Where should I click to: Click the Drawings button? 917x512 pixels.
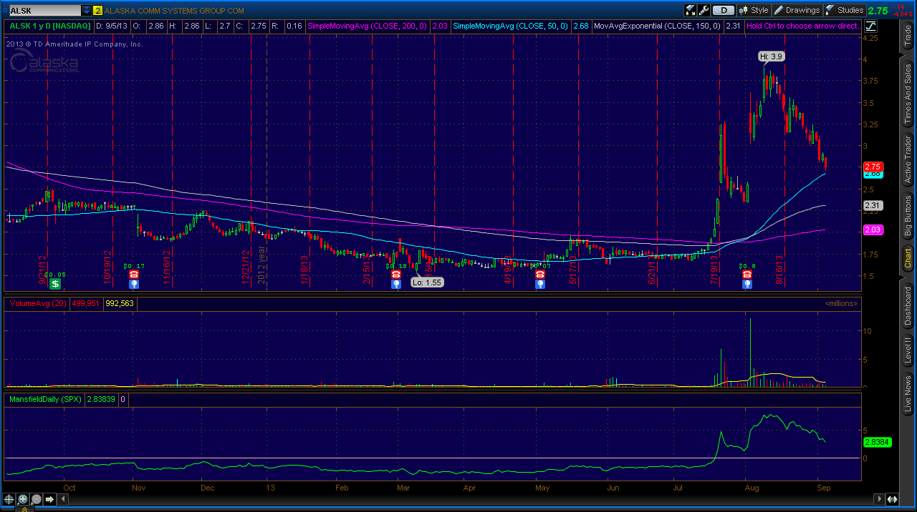coord(797,10)
